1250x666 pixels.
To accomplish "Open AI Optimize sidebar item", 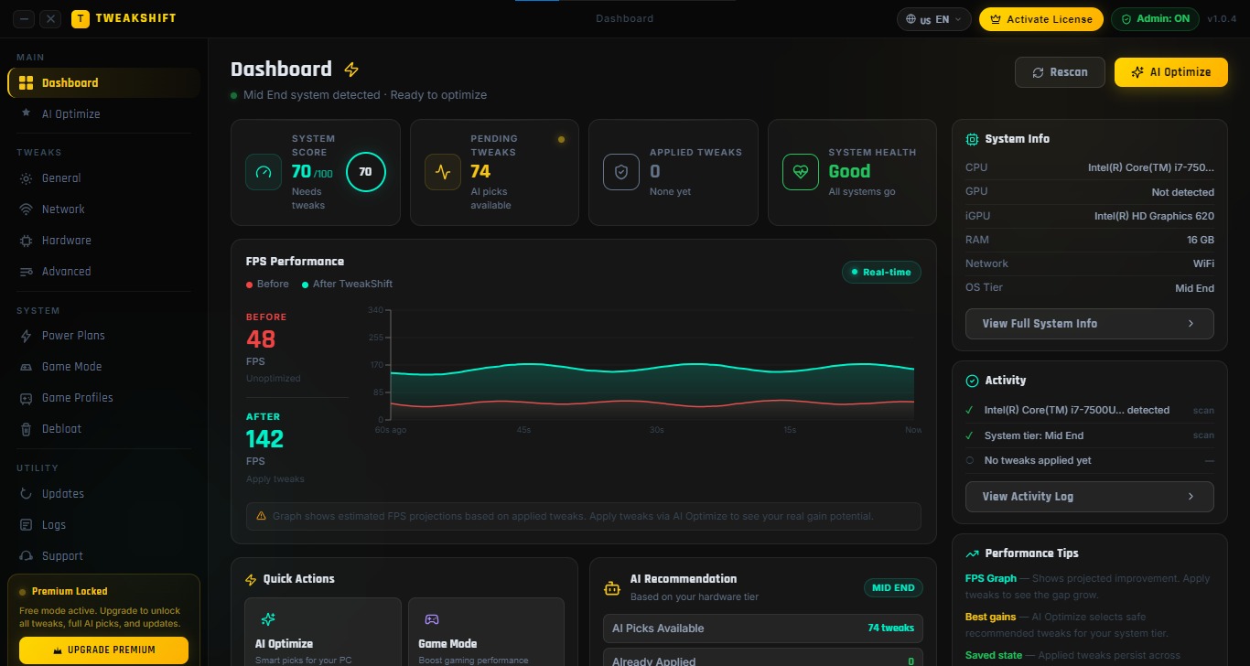I will (103, 113).
